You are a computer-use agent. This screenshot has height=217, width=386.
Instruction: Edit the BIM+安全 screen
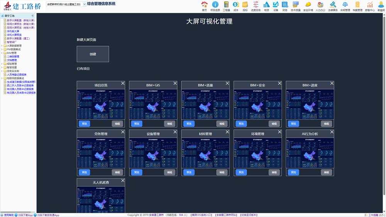tap(274, 124)
